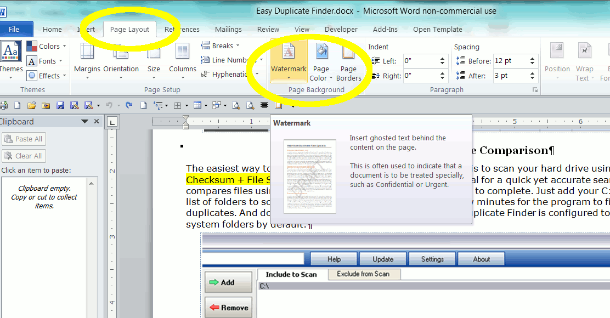The image size is (610, 318).
Task: Click Clipboard list scroll up arrow
Action: click(x=92, y=184)
